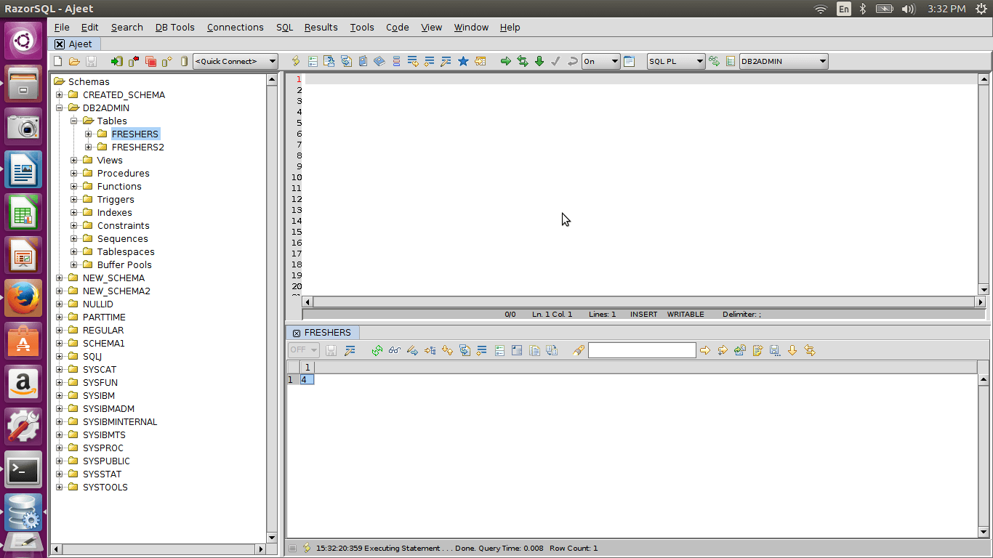993x558 pixels.
Task: Click the Rollback curved arrow icon
Action: 573,62
